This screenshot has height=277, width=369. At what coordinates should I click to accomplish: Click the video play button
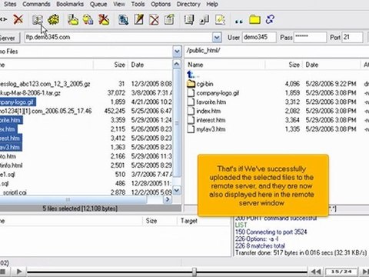point(19,272)
